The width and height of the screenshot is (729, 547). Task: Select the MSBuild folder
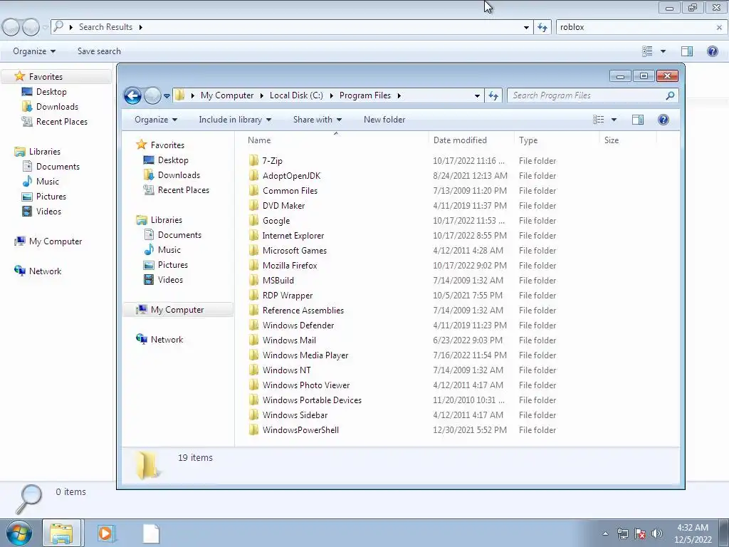(278, 281)
